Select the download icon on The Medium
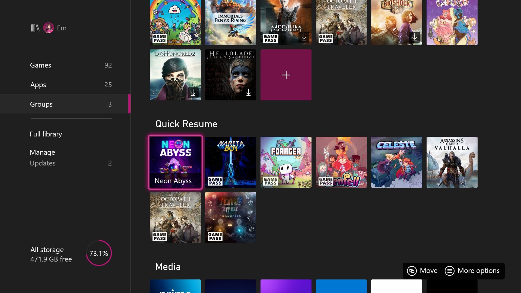This screenshot has height=293, width=521. pos(304,37)
